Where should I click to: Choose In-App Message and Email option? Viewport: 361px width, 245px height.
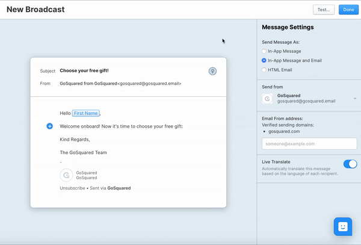(x=264, y=61)
